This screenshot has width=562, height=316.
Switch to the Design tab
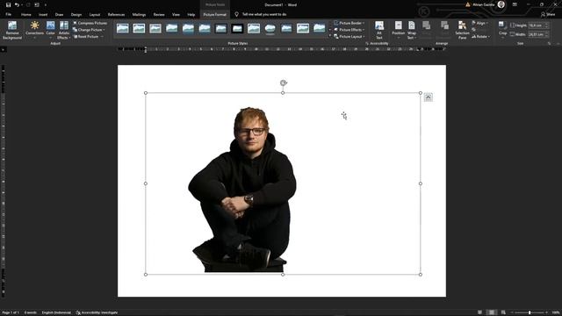[76, 14]
